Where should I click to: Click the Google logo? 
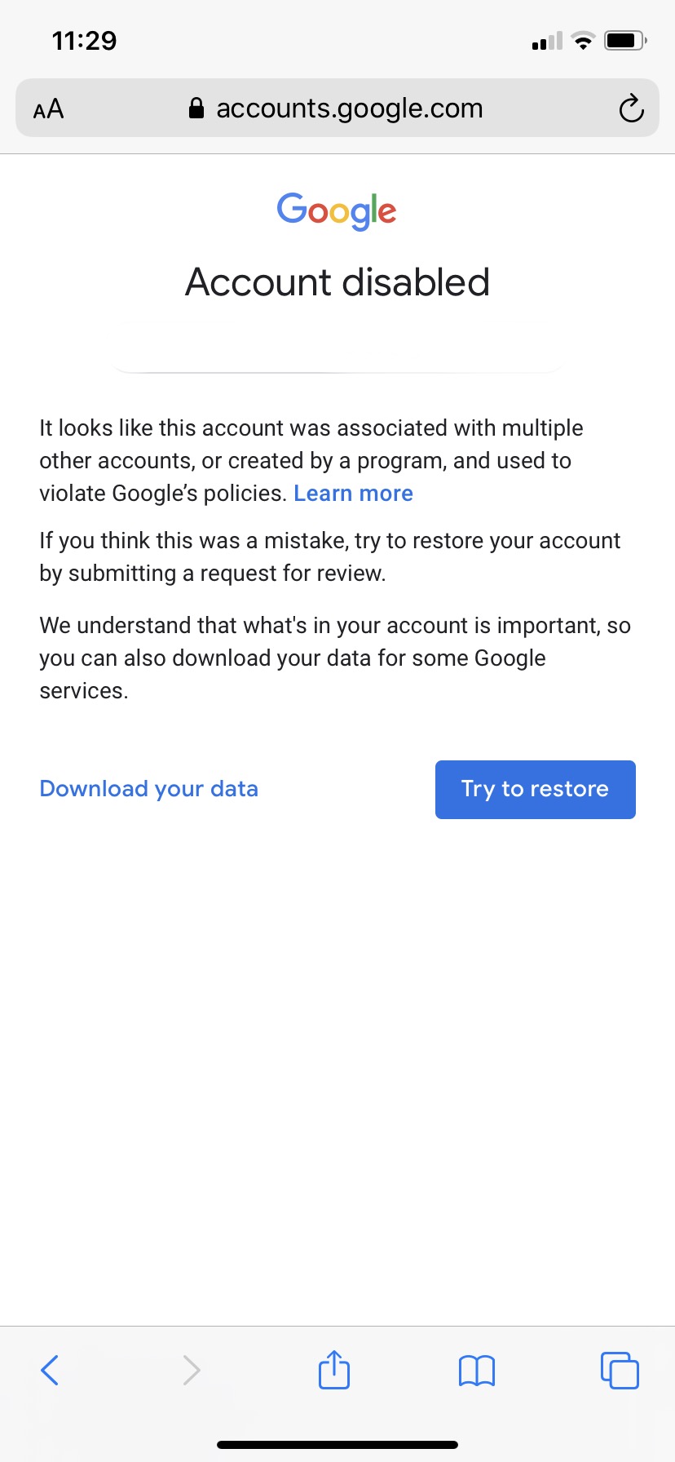[337, 211]
